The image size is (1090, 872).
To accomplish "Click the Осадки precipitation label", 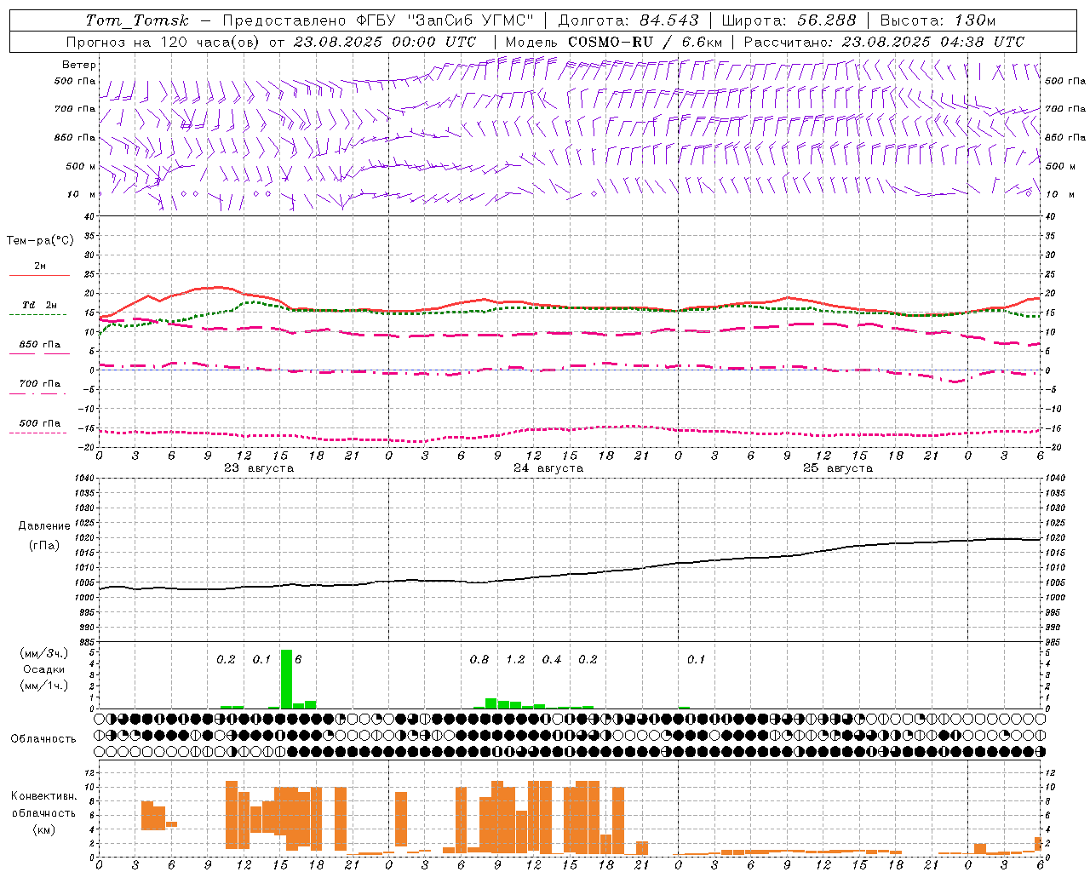I will coord(43,669).
